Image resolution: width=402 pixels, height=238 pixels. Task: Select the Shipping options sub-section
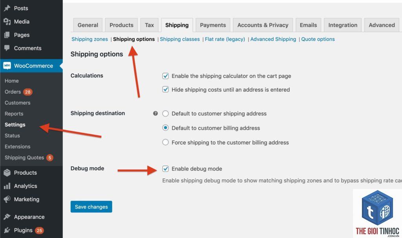[134, 39]
